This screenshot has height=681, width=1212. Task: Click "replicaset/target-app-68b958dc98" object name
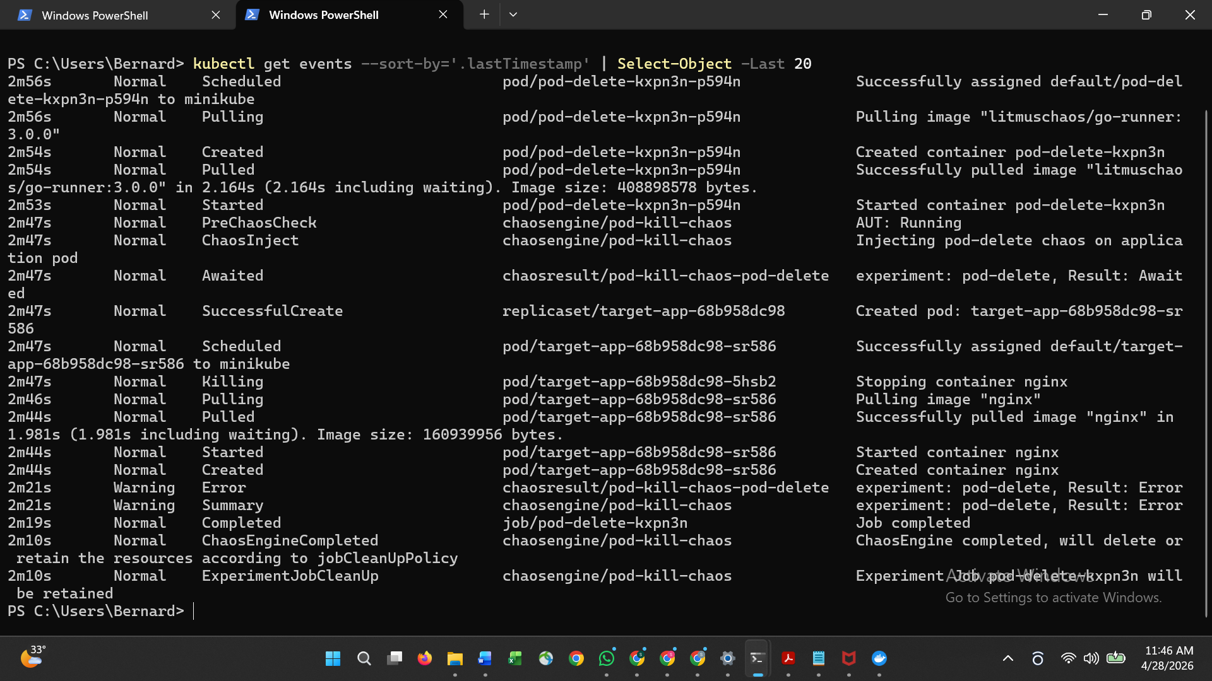(644, 311)
